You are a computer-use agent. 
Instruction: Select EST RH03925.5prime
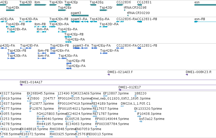tap(52, 137)
